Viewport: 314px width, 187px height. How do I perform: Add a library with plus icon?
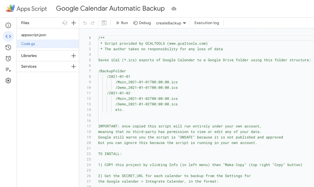click(x=74, y=56)
